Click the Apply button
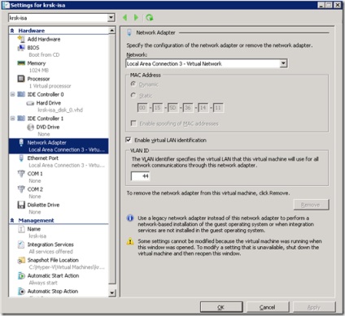The width and height of the screenshot is (345, 316). tap(313, 307)
